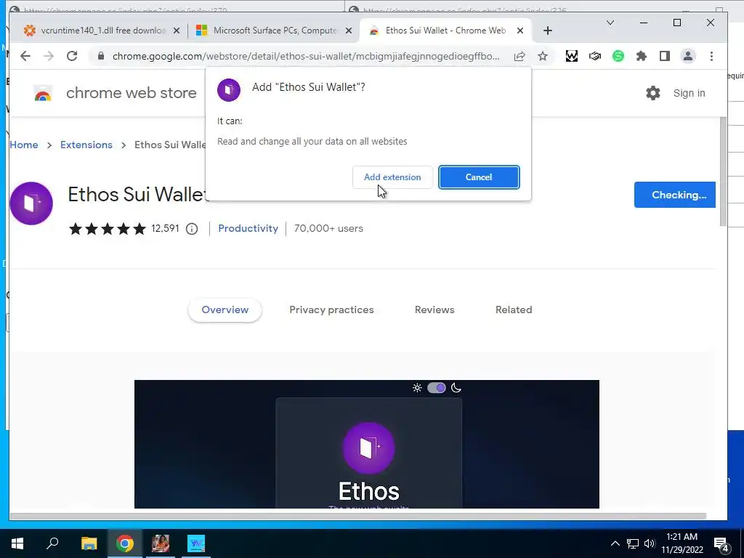This screenshot has width=744, height=558.
Task: Click the Checking... button
Action: [675, 195]
